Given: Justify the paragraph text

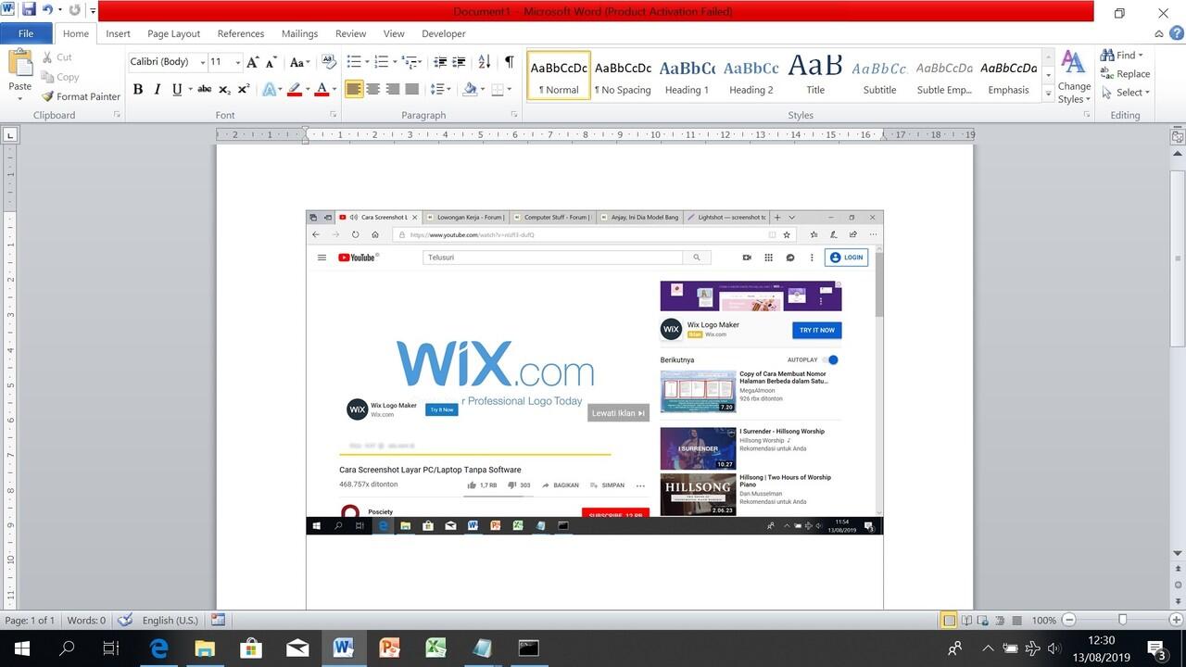Looking at the screenshot, I should tap(412, 89).
